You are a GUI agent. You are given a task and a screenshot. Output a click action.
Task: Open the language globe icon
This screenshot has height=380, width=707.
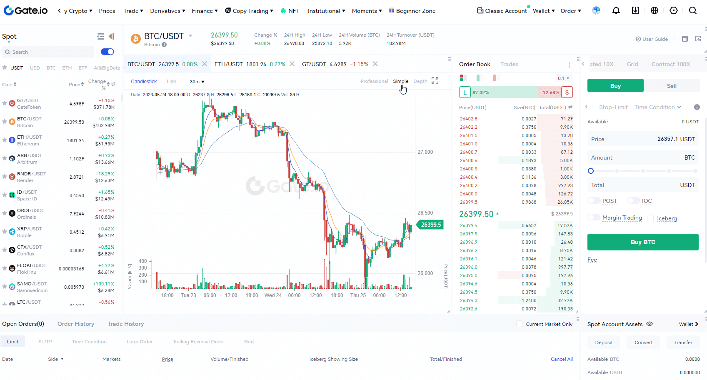pyautogui.click(x=655, y=11)
